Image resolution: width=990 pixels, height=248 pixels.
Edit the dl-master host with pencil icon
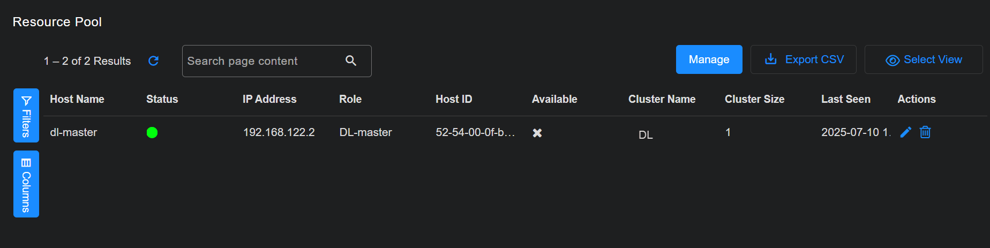click(x=905, y=132)
